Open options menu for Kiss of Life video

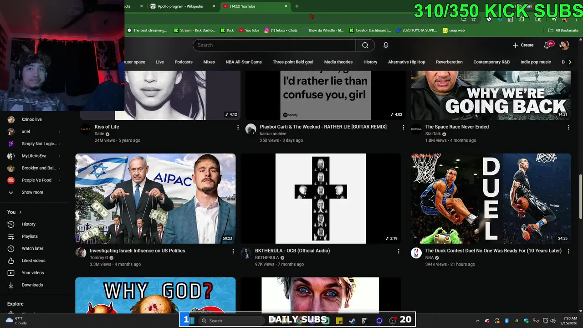238,128
